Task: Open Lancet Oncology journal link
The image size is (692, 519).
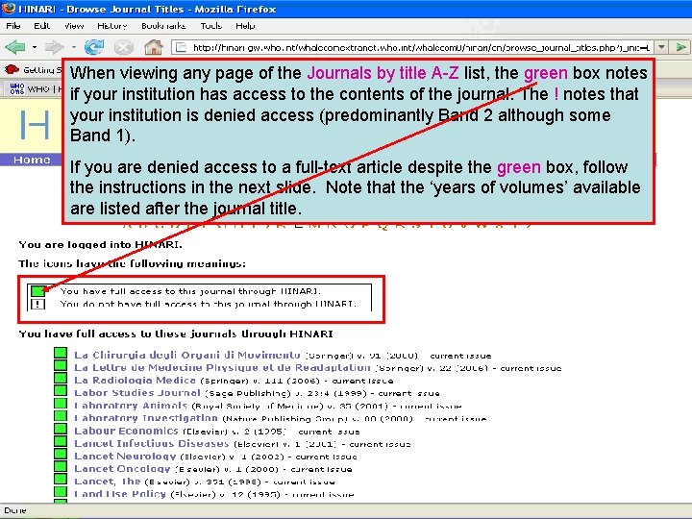Action: click(122, 468)
